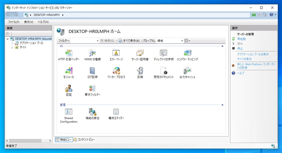Open the view style dropdown button
Screen dimensions: 282x153
[x=187, y=41]
